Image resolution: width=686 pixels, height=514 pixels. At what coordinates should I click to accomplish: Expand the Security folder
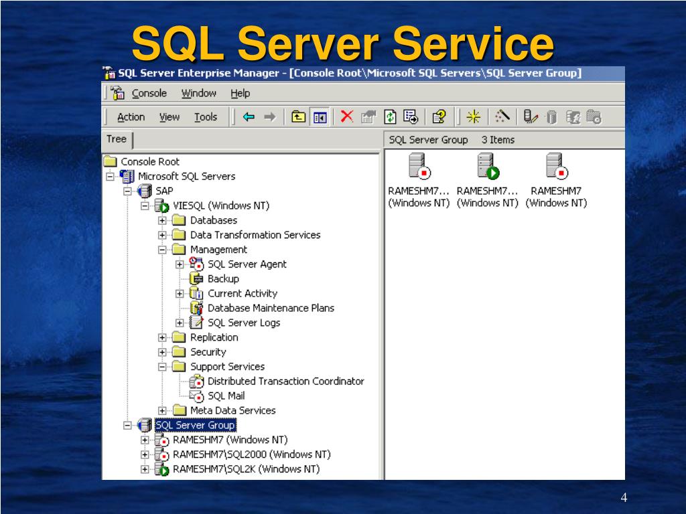coord(162,352)
